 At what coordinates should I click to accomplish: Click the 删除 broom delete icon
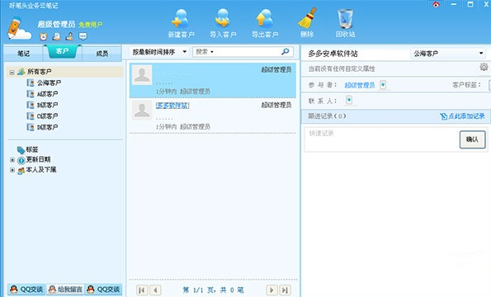click(307, 18)
